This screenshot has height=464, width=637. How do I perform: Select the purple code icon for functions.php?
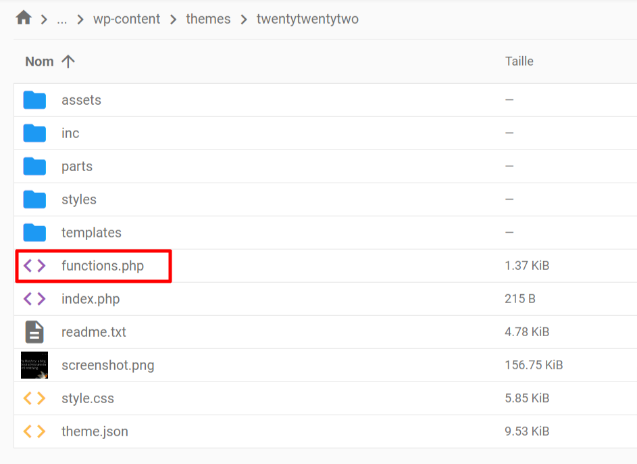click(x=34, y=265)
